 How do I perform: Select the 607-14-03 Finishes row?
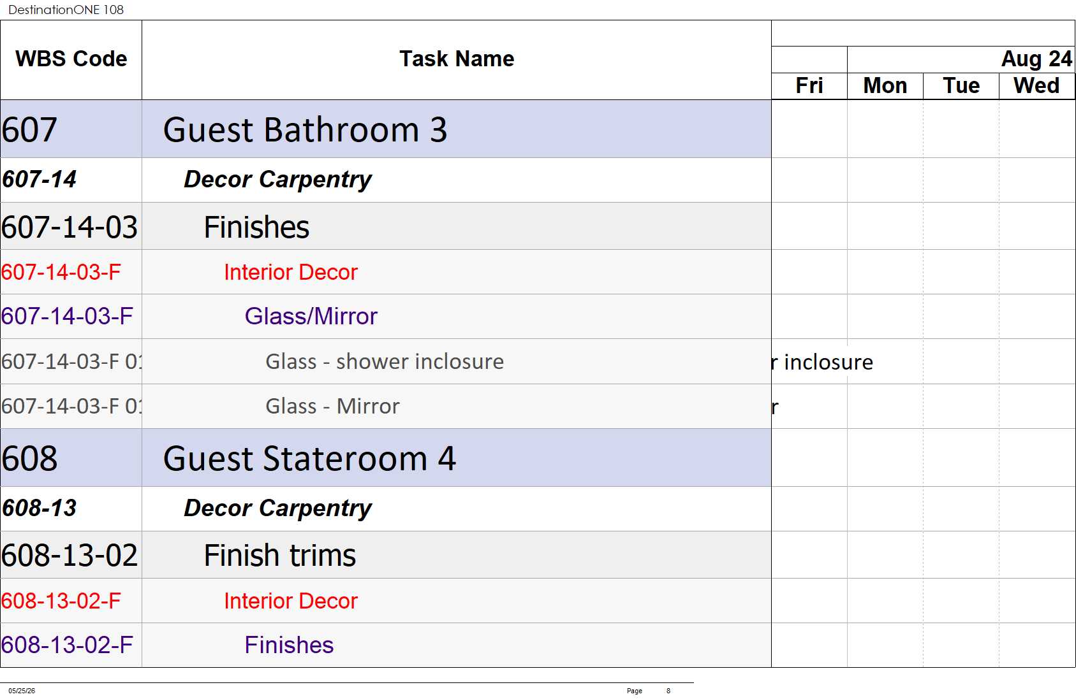pos(386,226)
